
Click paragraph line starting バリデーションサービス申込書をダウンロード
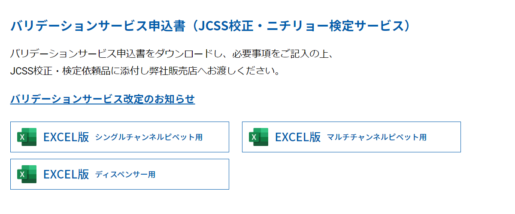tap(172, 54)
